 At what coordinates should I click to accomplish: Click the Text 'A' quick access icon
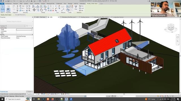pos(31,1)
